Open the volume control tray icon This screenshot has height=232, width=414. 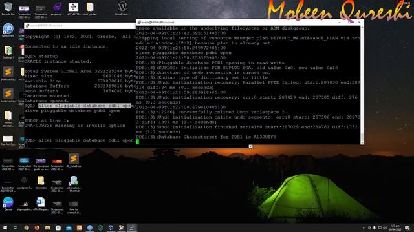click(x=385, y=227)
